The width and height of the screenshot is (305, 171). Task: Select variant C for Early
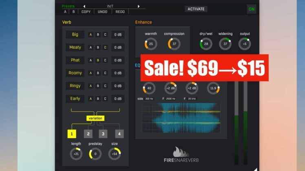point(105,99)
